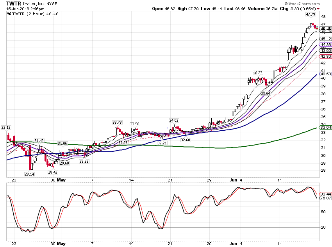Click the NYSE exchange label
The image size is (332, 247).
52,4
